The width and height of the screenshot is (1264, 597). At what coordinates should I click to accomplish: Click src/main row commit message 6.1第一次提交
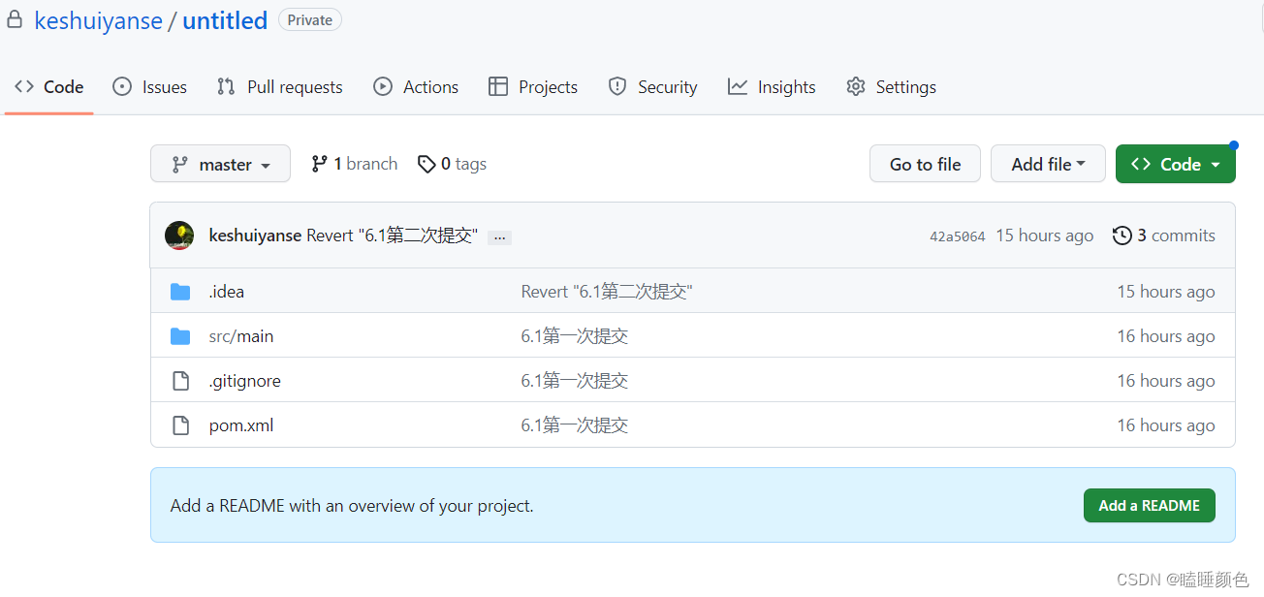pyautogui.click(x=575, y=336)
